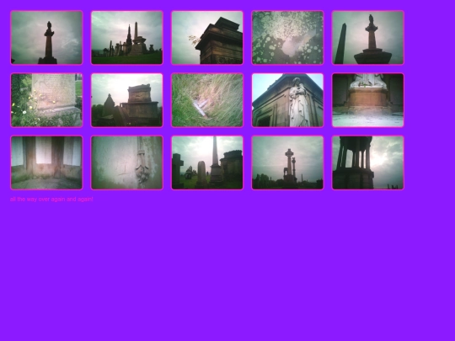Open the thumbnail of a tall obelisk among gravestones
The width and height of the screenshot is (455, 341).
(x=207, y=163)
